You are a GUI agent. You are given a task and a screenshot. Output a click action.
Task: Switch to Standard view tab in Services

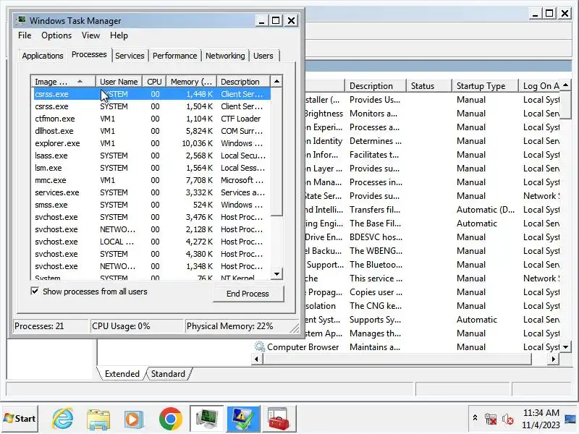click(168, 374)
